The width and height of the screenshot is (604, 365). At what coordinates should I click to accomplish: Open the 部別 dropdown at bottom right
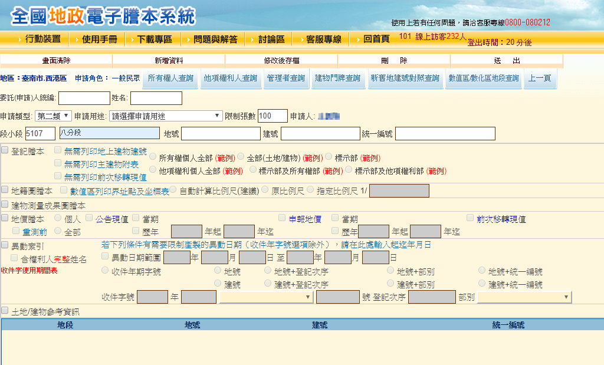524,297
